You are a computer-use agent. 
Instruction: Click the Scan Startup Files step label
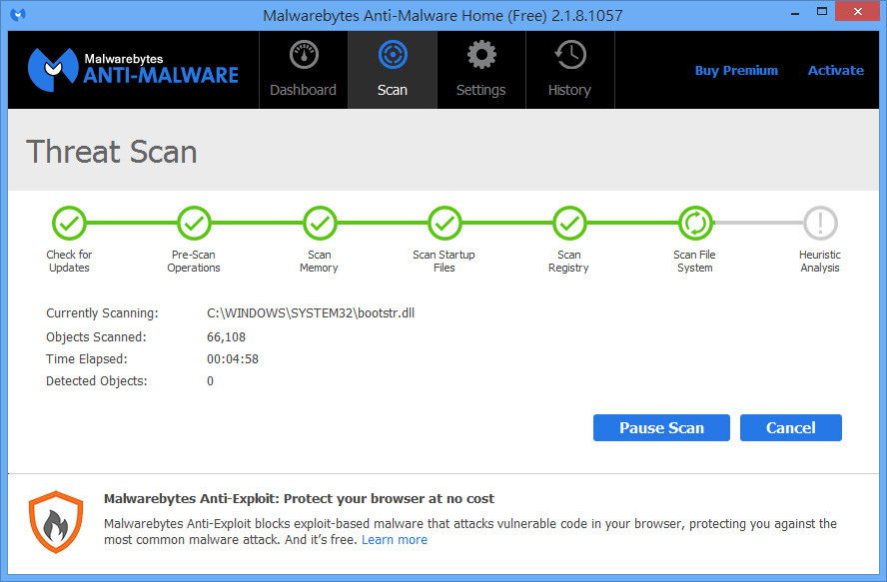(444, 262)
